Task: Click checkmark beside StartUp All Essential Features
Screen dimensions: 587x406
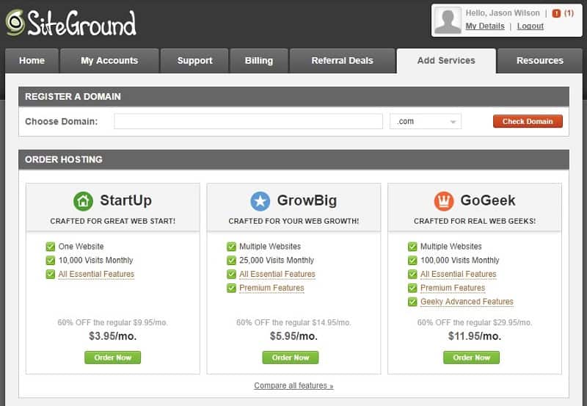Action: (51, 274)
